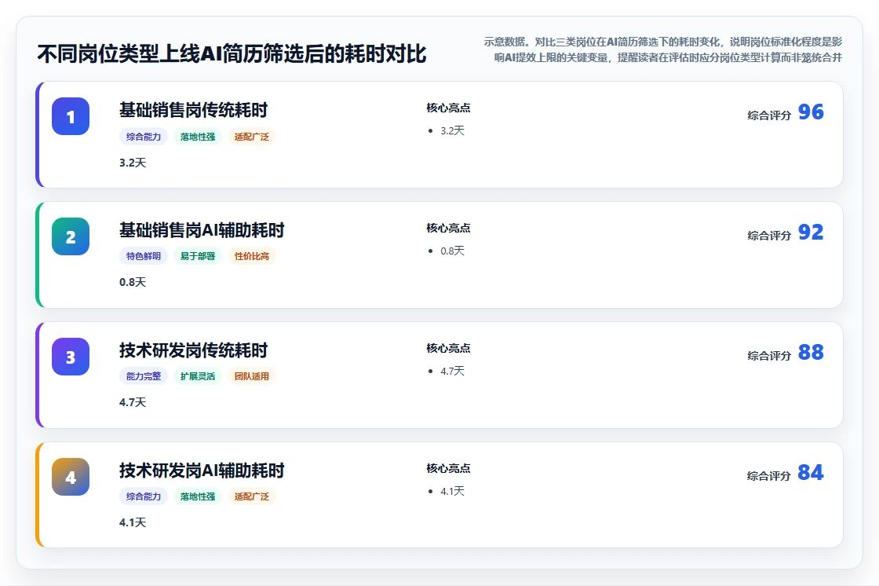879x586 pixels.
Task: Click the bold 4.1天 under the tags
Action: pyautogui.click(x=133, y=522)
